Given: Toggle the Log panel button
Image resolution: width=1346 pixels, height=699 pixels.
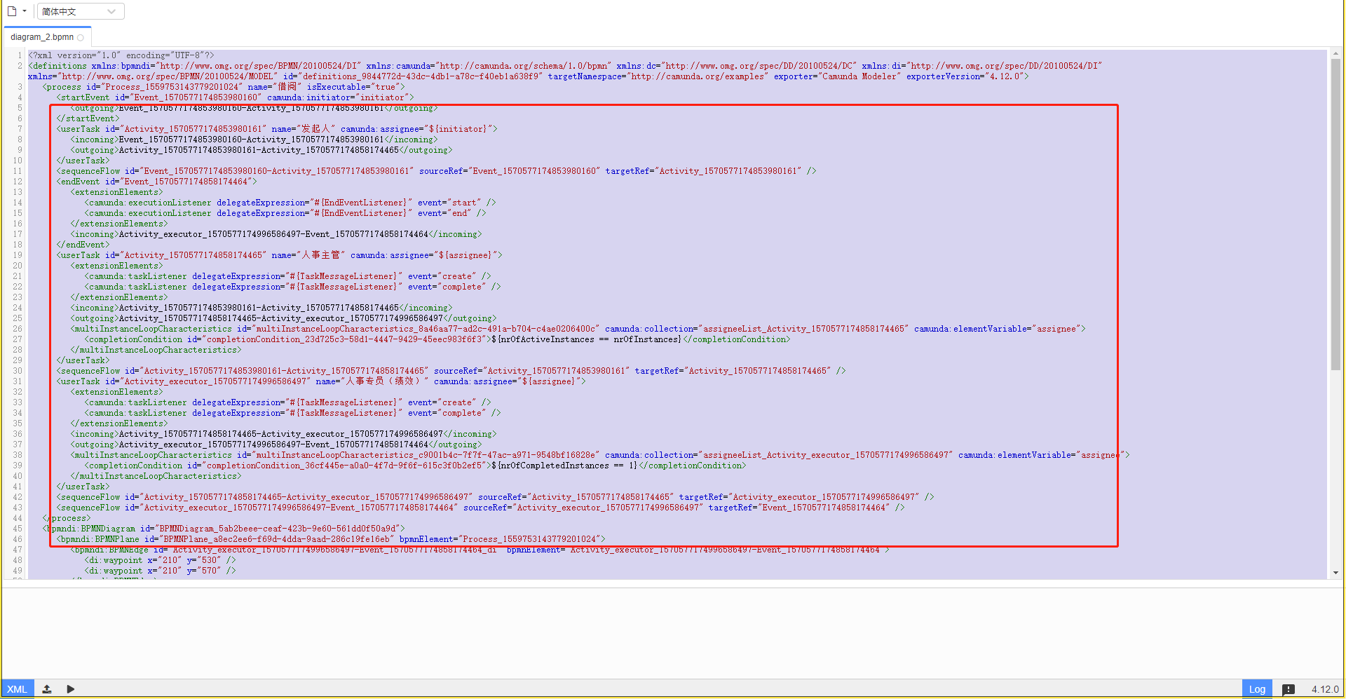Looking at the screenshot, I should pos(1257,689).
